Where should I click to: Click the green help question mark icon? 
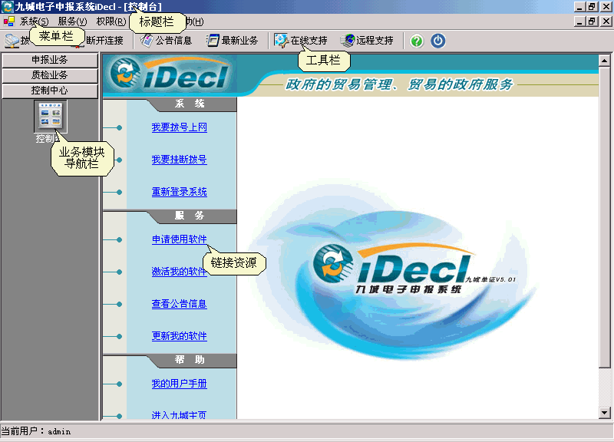[417, 41]
